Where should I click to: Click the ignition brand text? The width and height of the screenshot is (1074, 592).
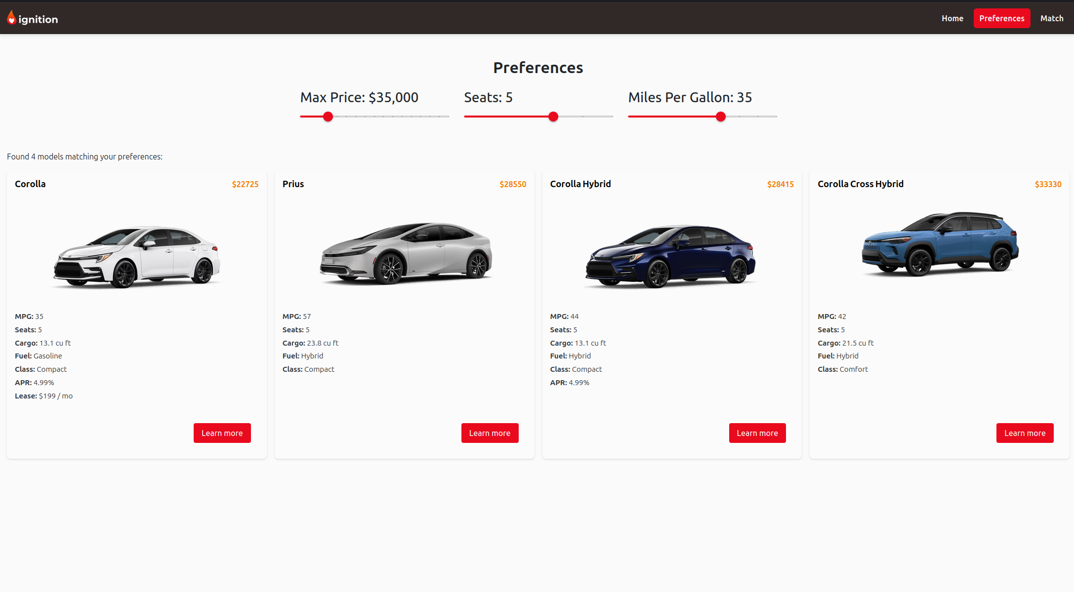[38, 19]
